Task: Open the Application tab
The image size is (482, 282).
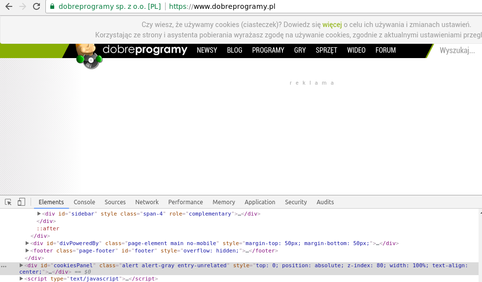Action: (x=260, y=202)
